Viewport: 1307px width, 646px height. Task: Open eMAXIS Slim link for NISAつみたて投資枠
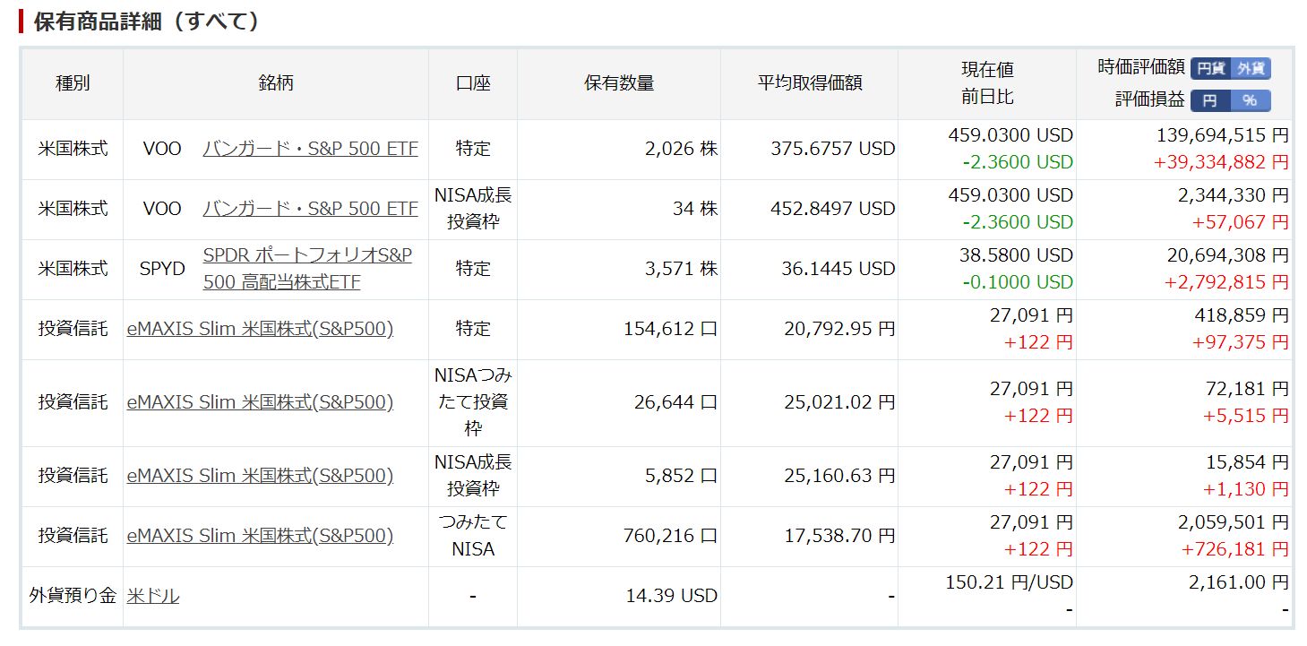pos(260,402)
